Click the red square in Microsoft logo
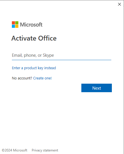124x154 pixels. pyautogui.click(x=13, y=23)
